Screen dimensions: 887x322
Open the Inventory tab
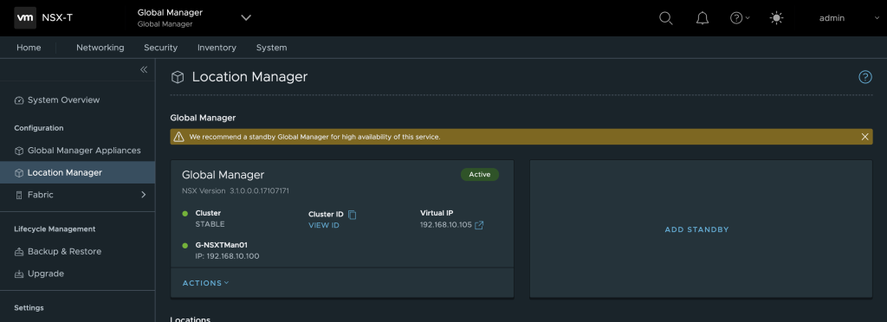pyautogui.click(x=217, y=48)
